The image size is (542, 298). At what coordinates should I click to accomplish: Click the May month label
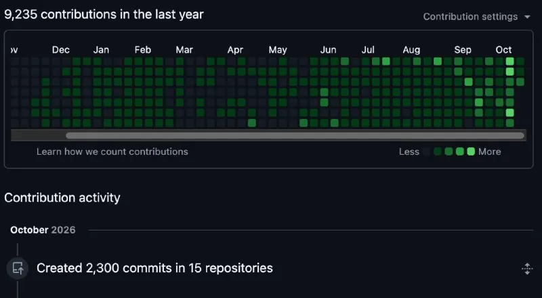click(278, 50)
